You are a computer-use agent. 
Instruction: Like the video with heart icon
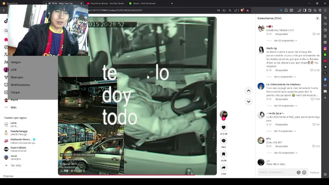pos(223,127)
